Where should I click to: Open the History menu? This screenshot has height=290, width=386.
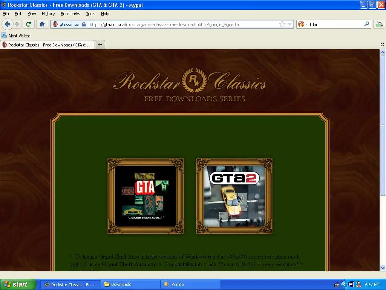click(48, 14)
